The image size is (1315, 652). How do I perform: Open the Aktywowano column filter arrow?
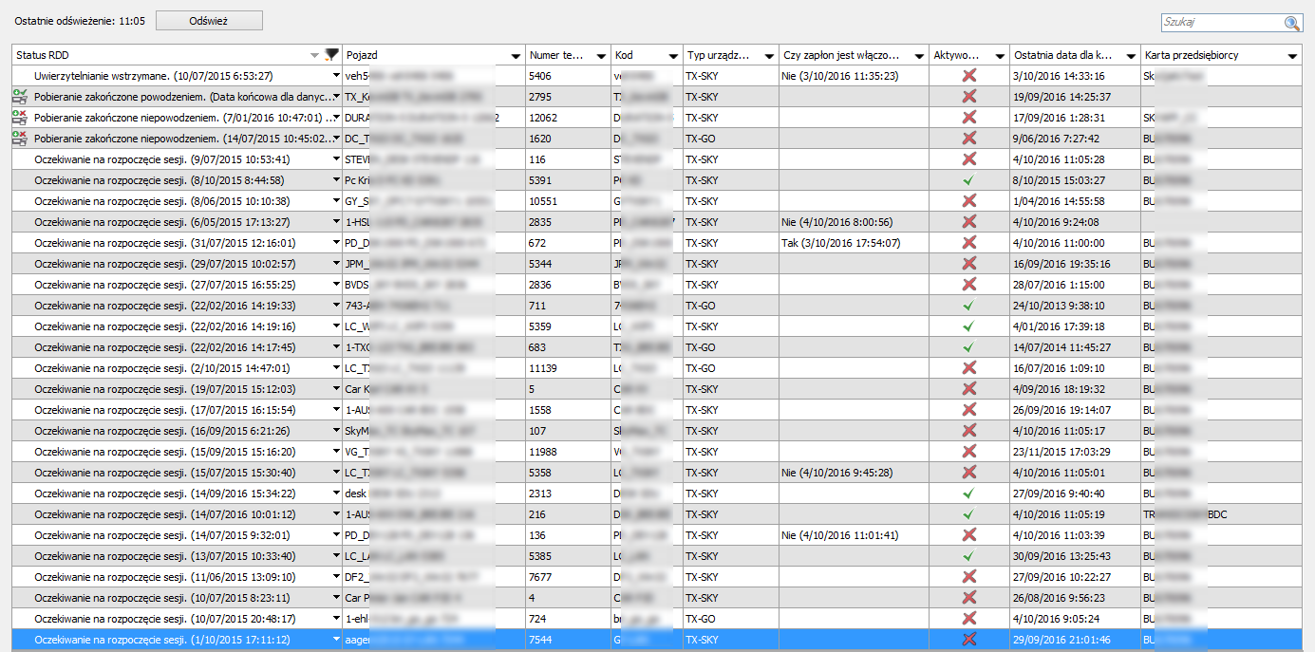[1000, 56]
